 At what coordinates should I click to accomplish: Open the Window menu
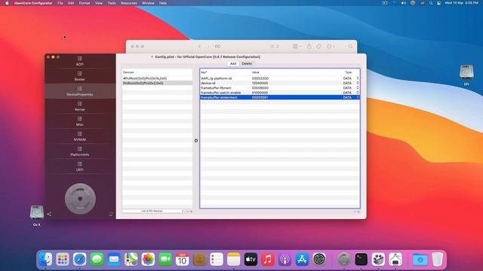point(148,3)
